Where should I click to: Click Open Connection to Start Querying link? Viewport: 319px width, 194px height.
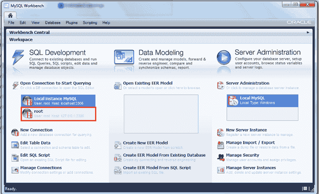click(55, 83)
